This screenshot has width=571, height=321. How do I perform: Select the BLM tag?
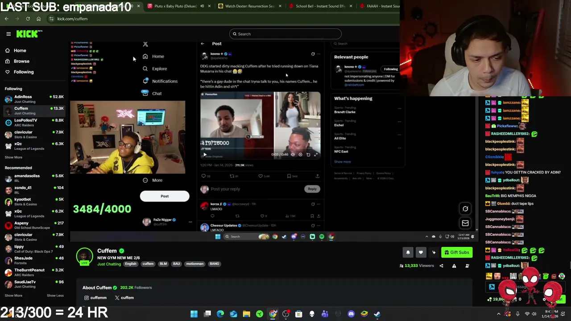pyautogui.click(x=163, y=264)
